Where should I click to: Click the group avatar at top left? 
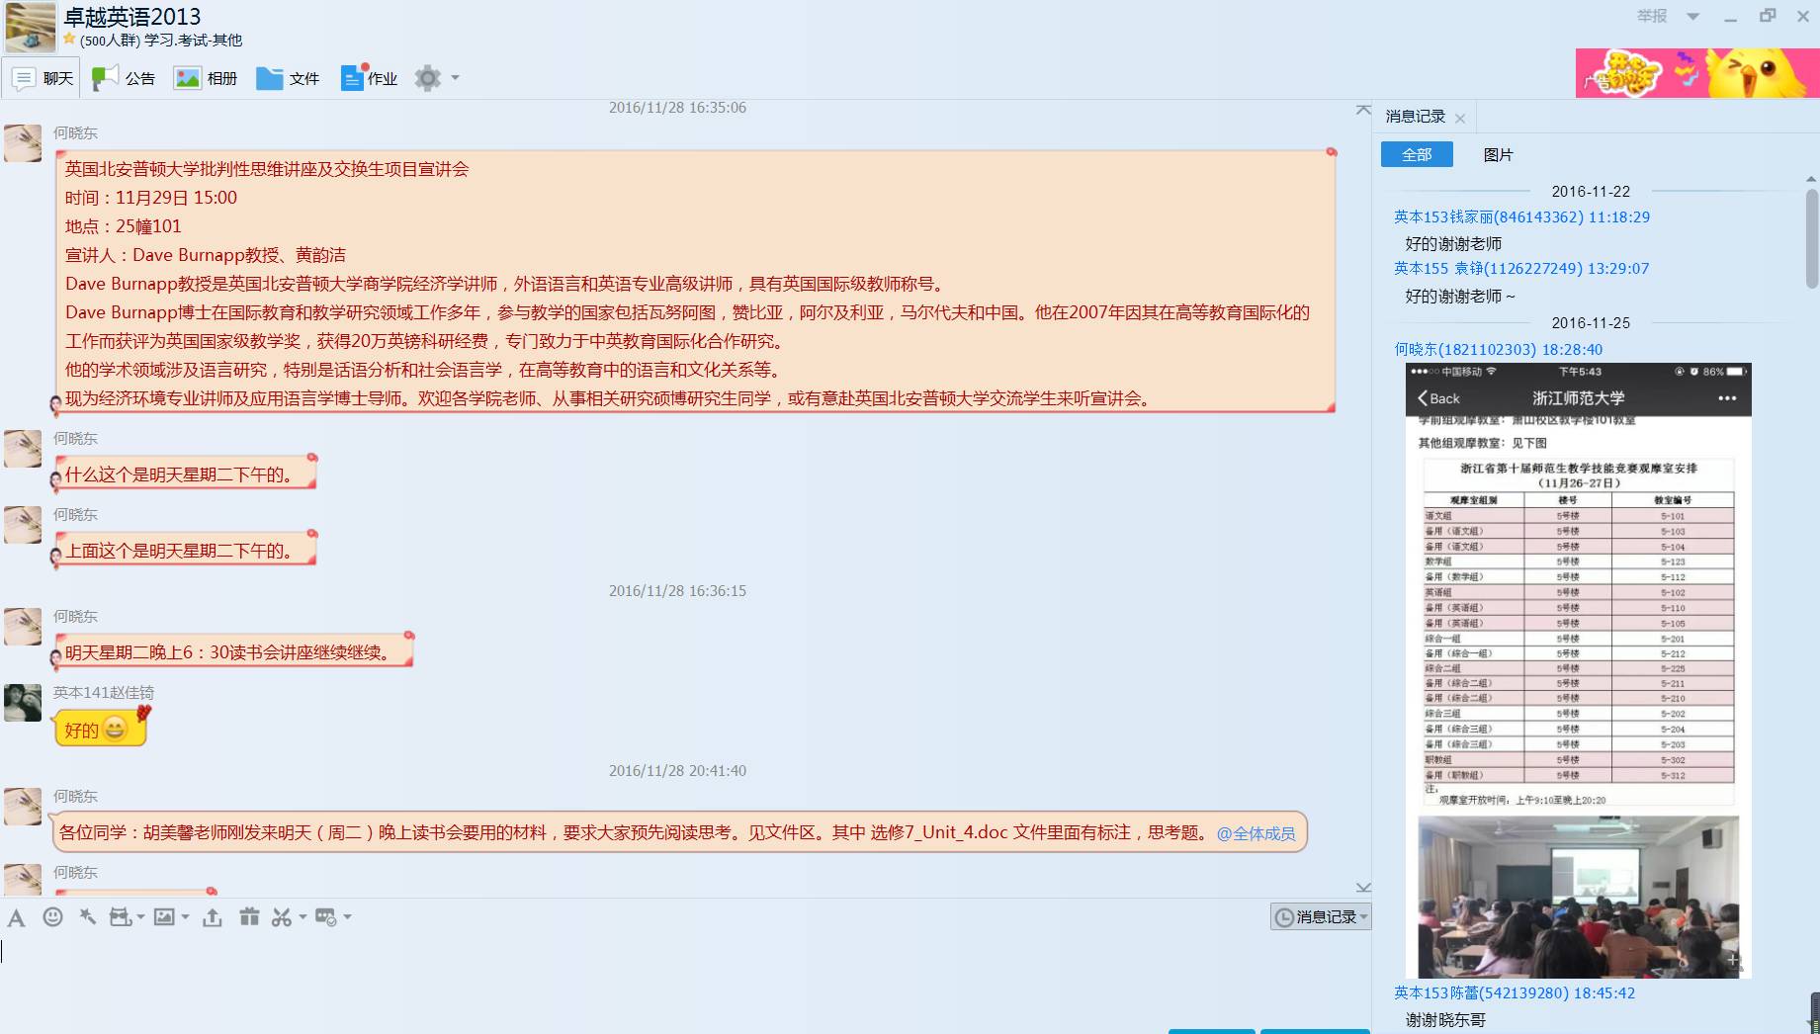(31, 27)
